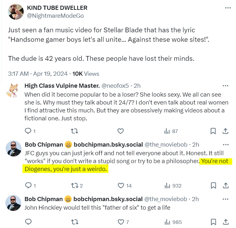Open @NightmareModeGo profile handle
The image size is (236, 228).
(x=56, y=16)
